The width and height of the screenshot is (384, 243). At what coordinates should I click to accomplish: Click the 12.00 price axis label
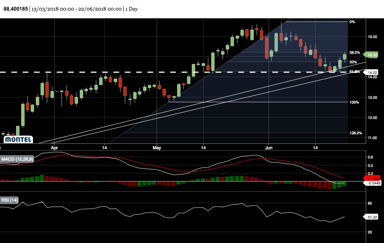click(372, 118)
